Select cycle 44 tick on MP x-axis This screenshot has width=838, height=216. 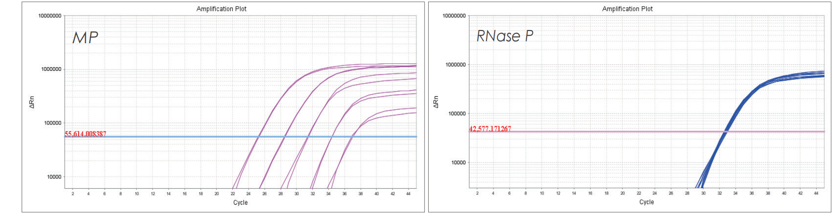(x=408, y=193)
